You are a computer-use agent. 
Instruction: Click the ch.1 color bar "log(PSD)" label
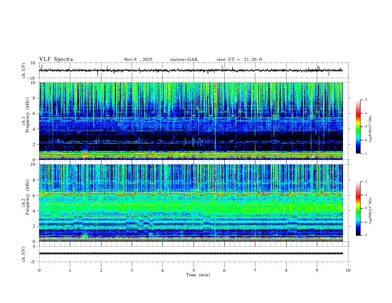click(x=371, y=129)
